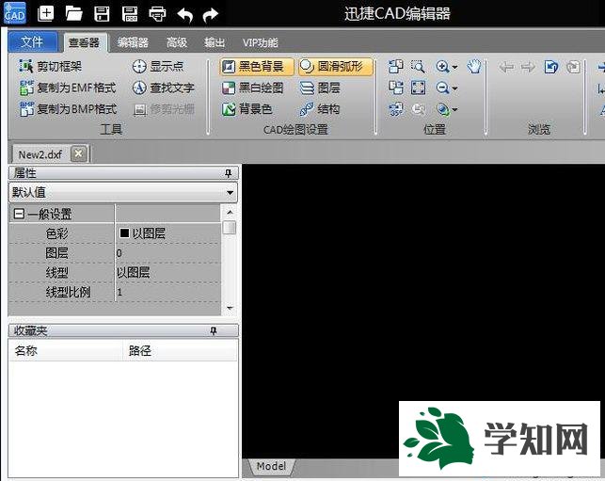Image resolution: width=605 pixels, height=481 pixels.
Task: Pin the 收藏夹 panel
Action: [x=214, y=330]
